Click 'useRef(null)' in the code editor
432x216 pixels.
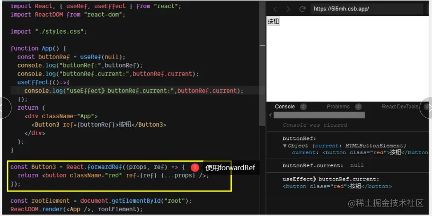tap(102, 57)
